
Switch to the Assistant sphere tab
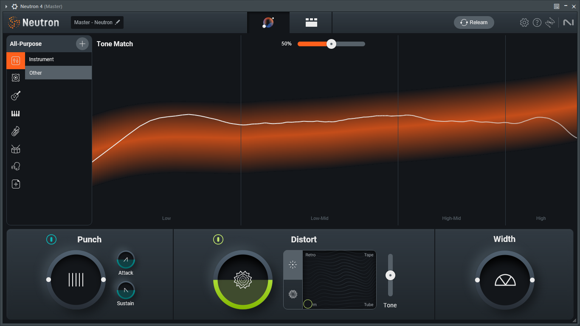coord(267,22)
